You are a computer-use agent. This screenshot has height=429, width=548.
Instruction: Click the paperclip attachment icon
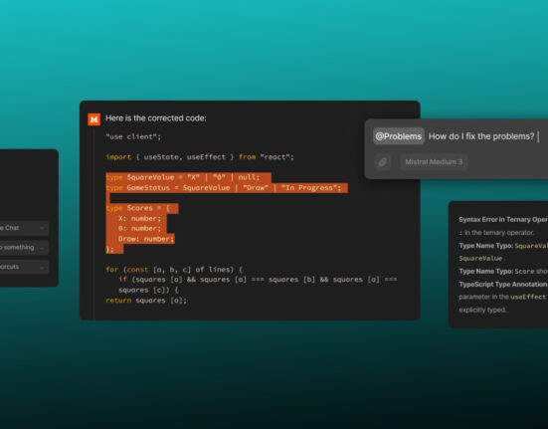click(383, 162)
